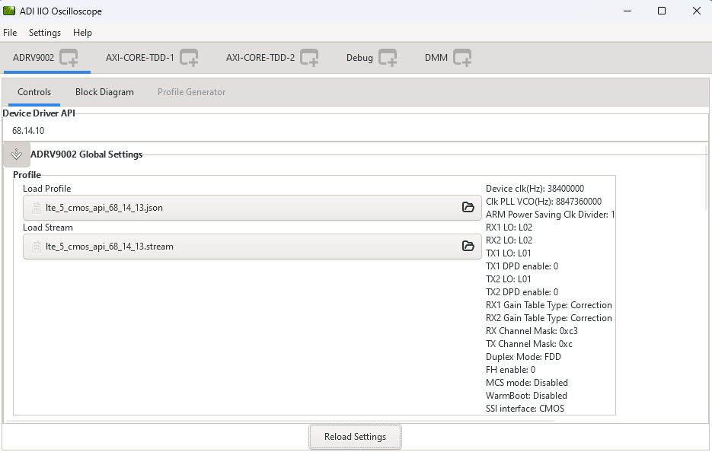Screen dimensions: 712x452
Task: Detach the Debug tab into a window
Action: pyautogui.click(x=388, y=58)
